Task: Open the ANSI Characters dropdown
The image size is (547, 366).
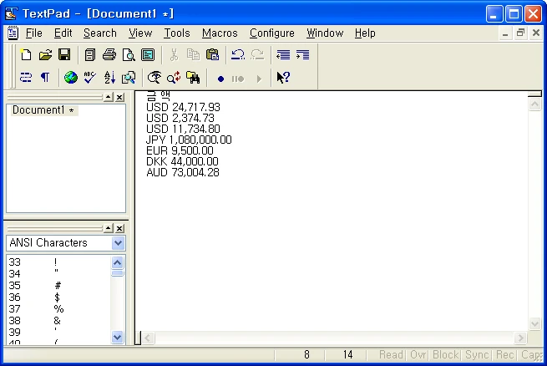Action: tap(118, 243)
